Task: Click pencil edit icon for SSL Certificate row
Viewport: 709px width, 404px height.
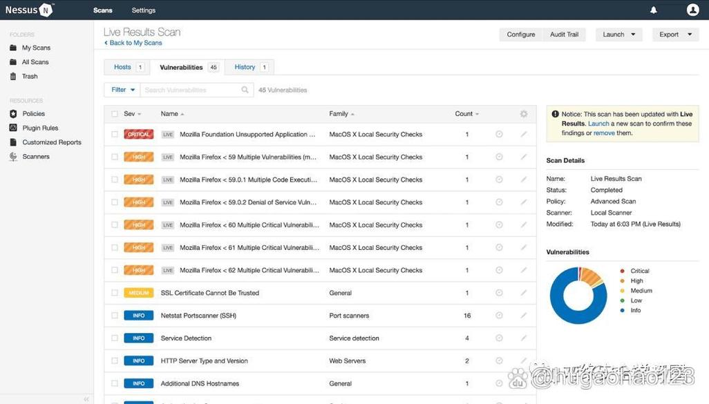Action: tap(523, 293)
